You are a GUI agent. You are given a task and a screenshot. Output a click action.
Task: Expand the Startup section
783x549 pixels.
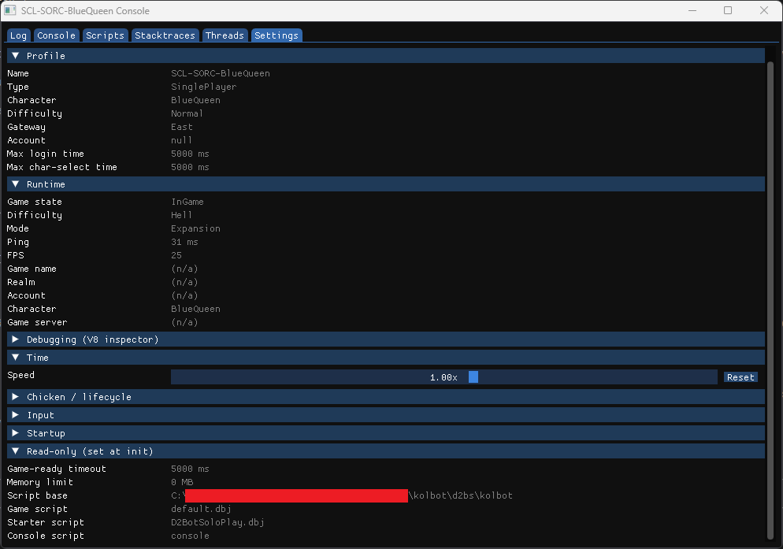[385, 432]
